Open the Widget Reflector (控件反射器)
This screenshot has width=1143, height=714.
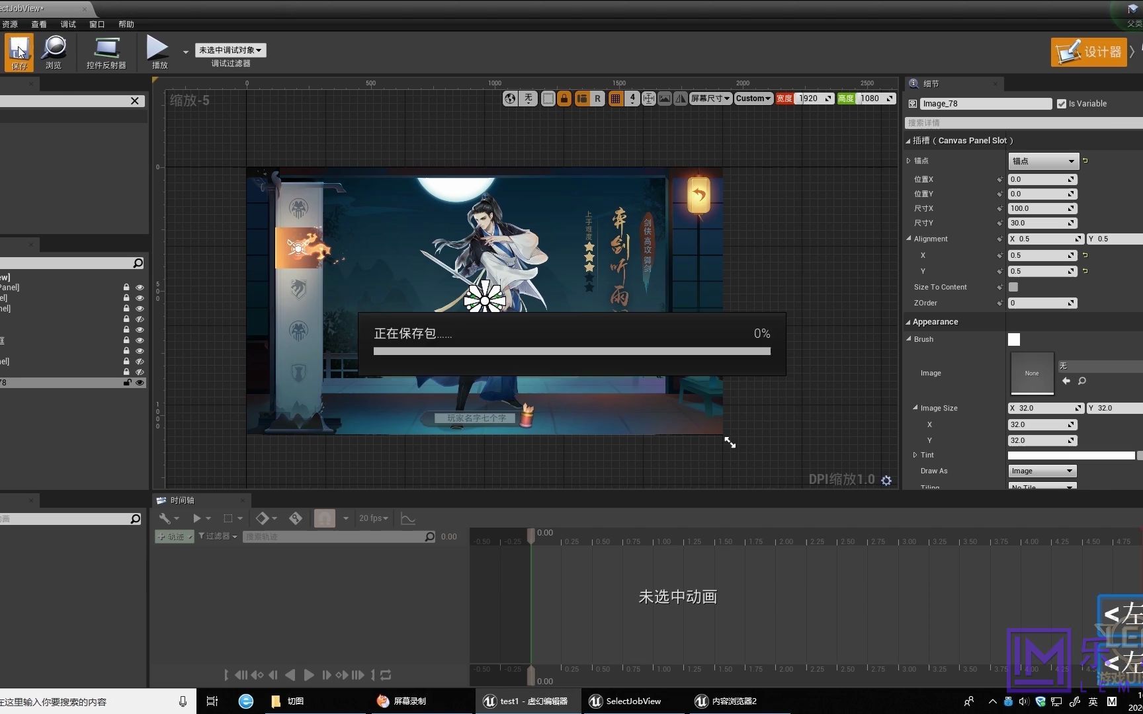click(106, 52)
